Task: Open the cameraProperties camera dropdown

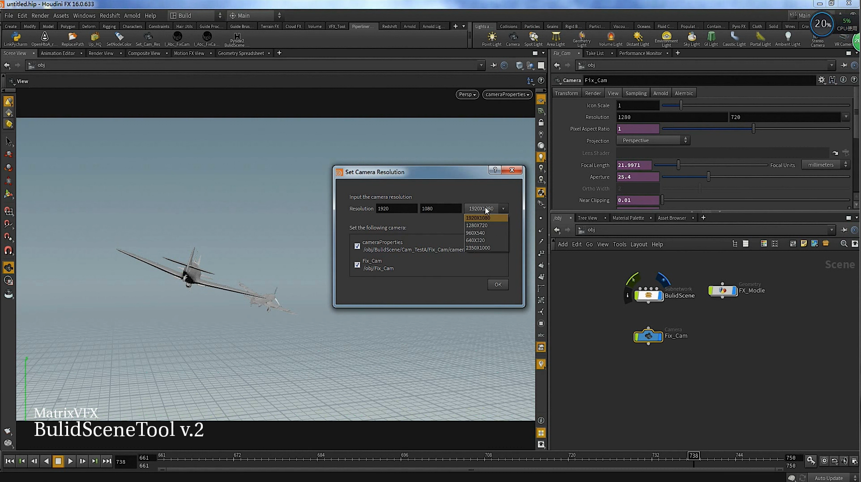Action: point(507,94)
